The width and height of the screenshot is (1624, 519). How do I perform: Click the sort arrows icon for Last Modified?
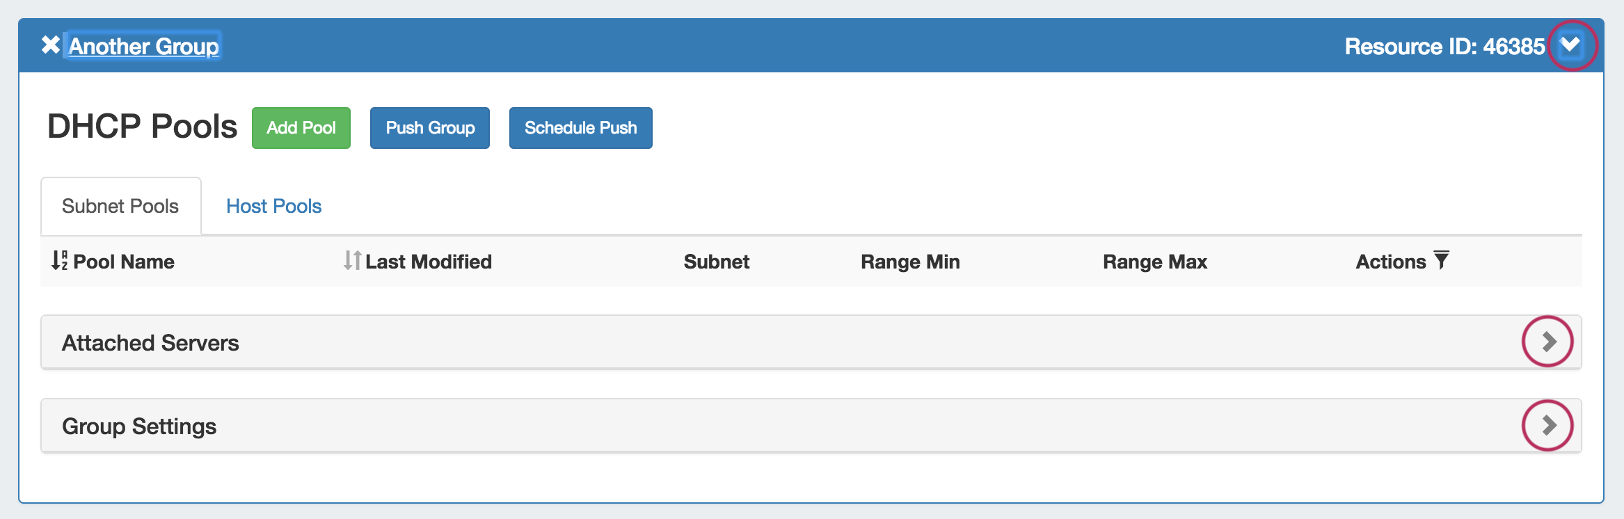(x=352, y=261)
